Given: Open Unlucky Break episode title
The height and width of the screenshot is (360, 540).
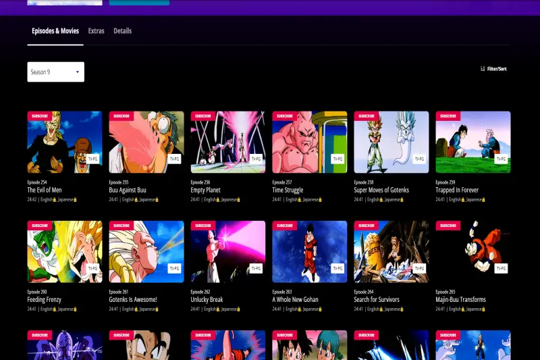Looking at the screenshot, I should (x=207, y=300).
